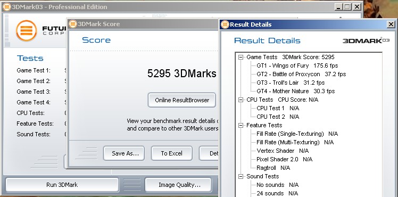Click Sound Tests: label in main window
The width and height of the screenshot is (398, 197).
pyautogui.click(x=34, y=134)
